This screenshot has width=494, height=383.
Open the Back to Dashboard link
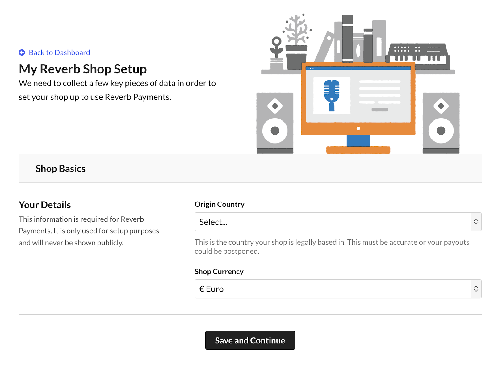coord(59,52)
